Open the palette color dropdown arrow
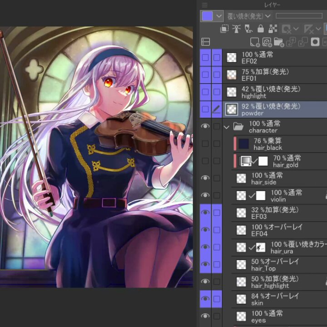The height and width of the screenshot is (327, 327). (219, 16)
